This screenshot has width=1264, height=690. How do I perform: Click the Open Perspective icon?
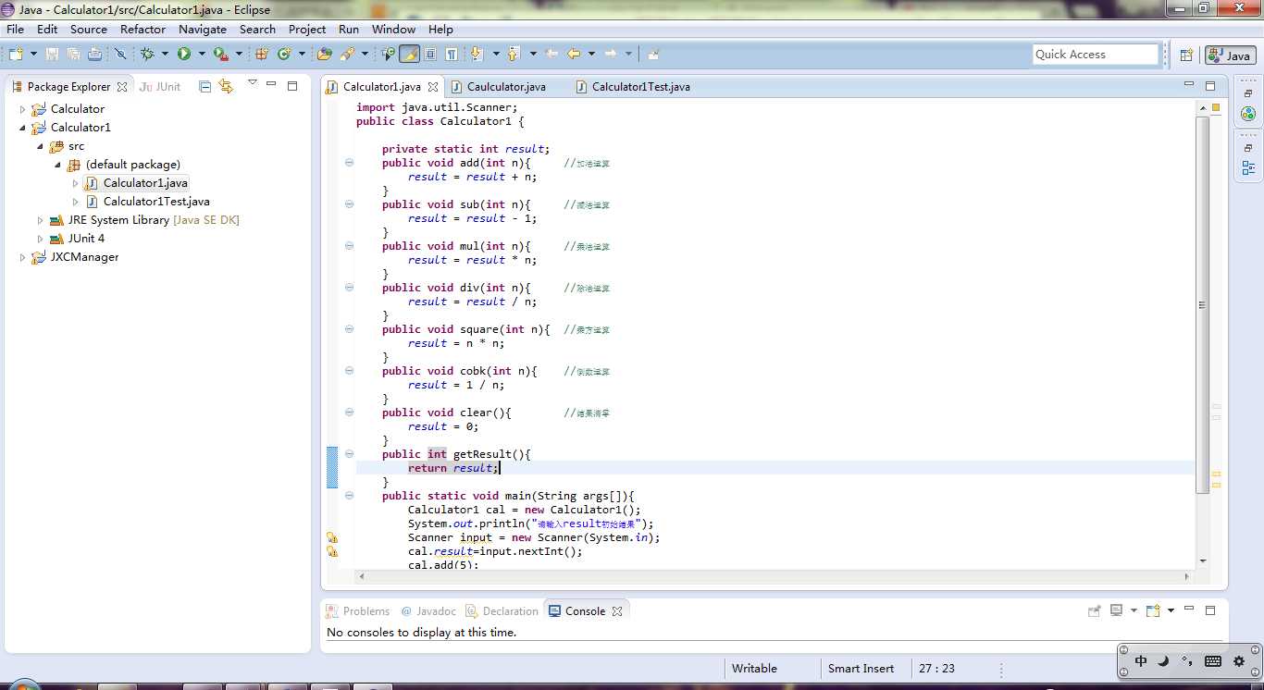pyautogui.click(x=1186, y=55)
